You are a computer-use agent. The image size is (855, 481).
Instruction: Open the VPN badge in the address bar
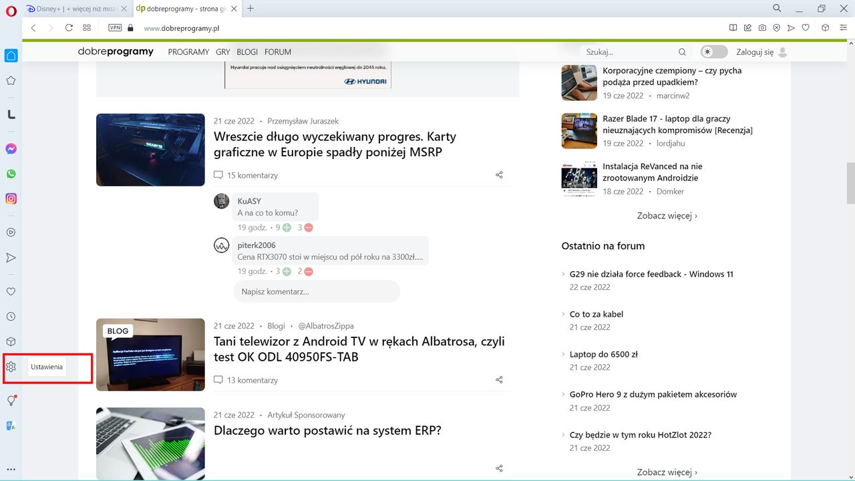(x=114, y=28)
